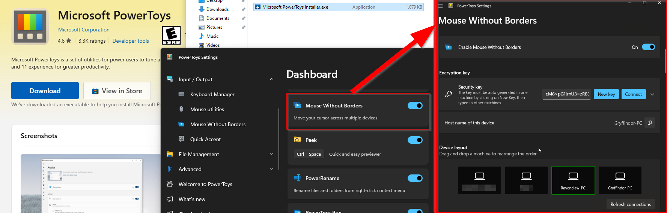Screen dimensions: 667x213
Task: Click the Enable Mouse Without Borders icon
Action: pyautogui.click(x=448, y=47)
